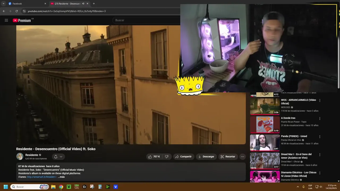Open a new browser tab

pos(94,4)
